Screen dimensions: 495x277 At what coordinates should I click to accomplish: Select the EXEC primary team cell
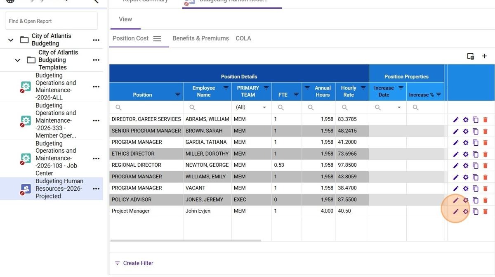[x=252, y=200]
